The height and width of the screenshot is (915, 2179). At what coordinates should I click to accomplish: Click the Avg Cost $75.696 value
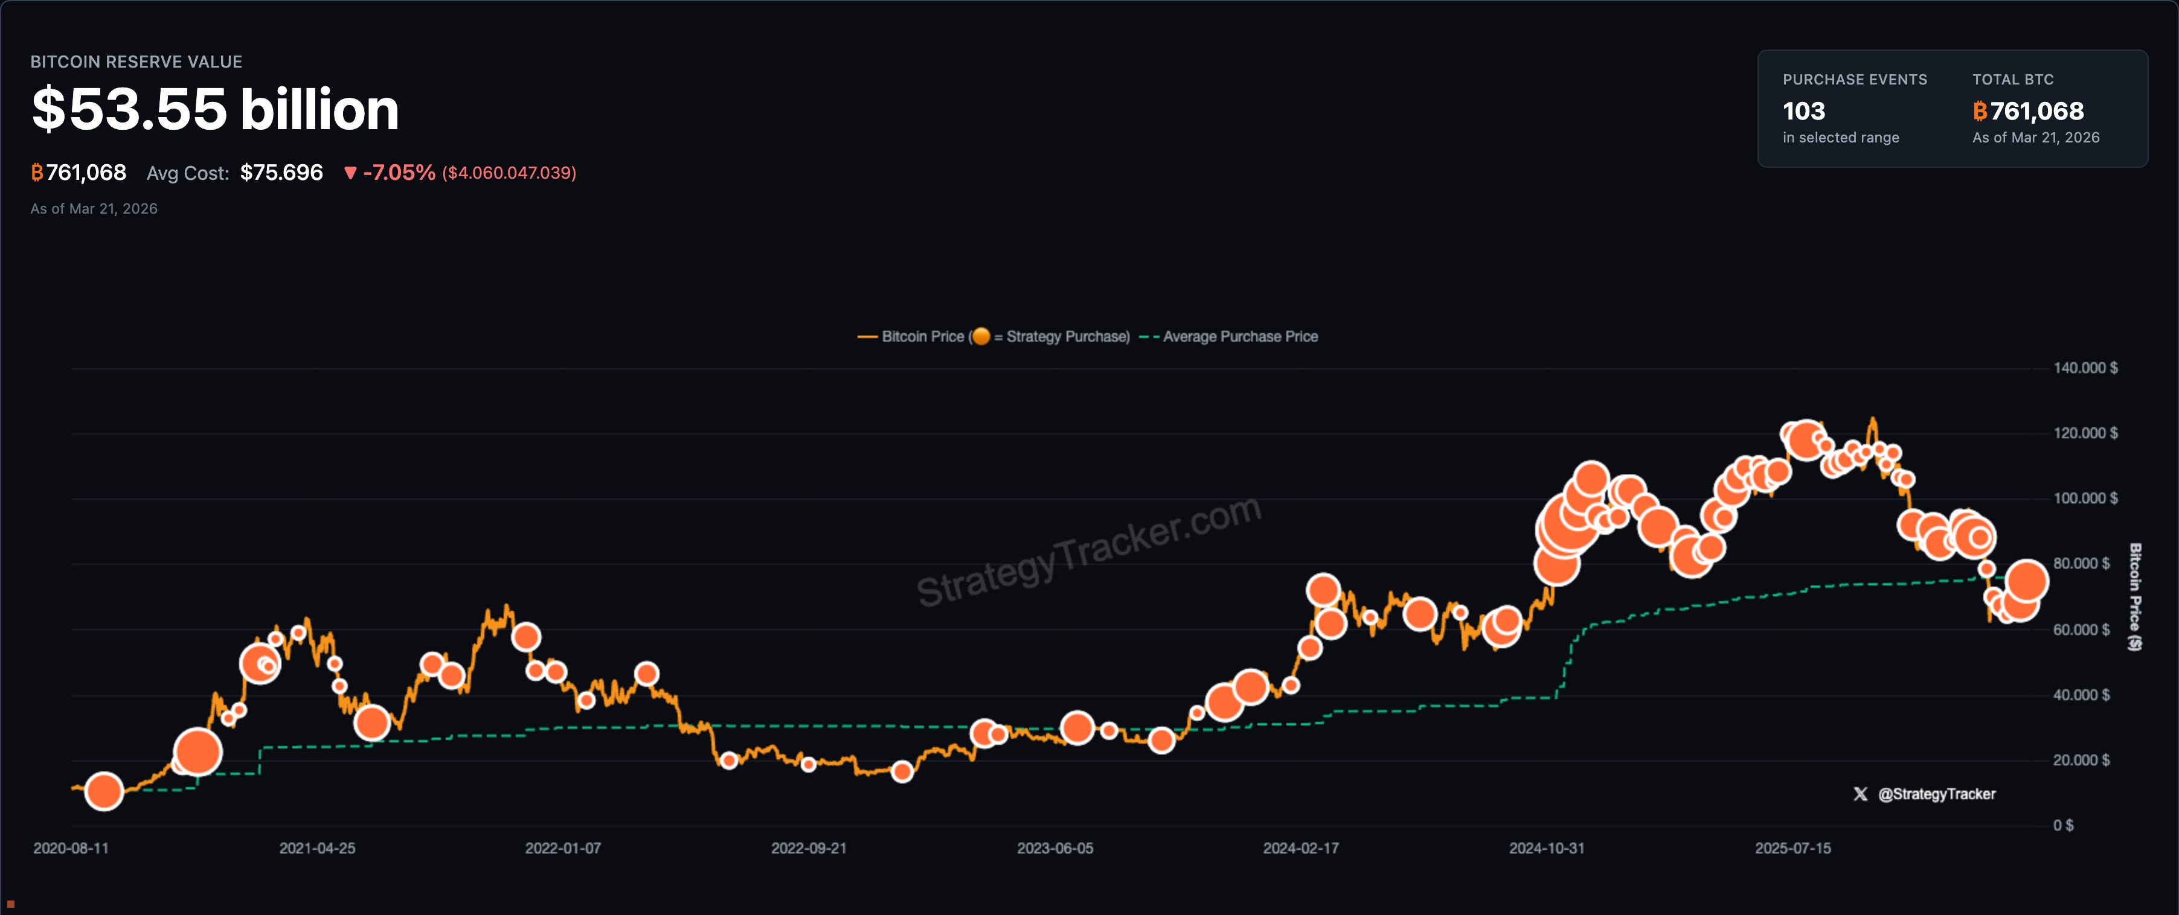(281, 173)
